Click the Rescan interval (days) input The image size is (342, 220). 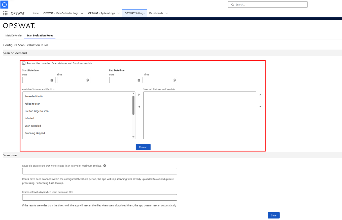(100, 197)
